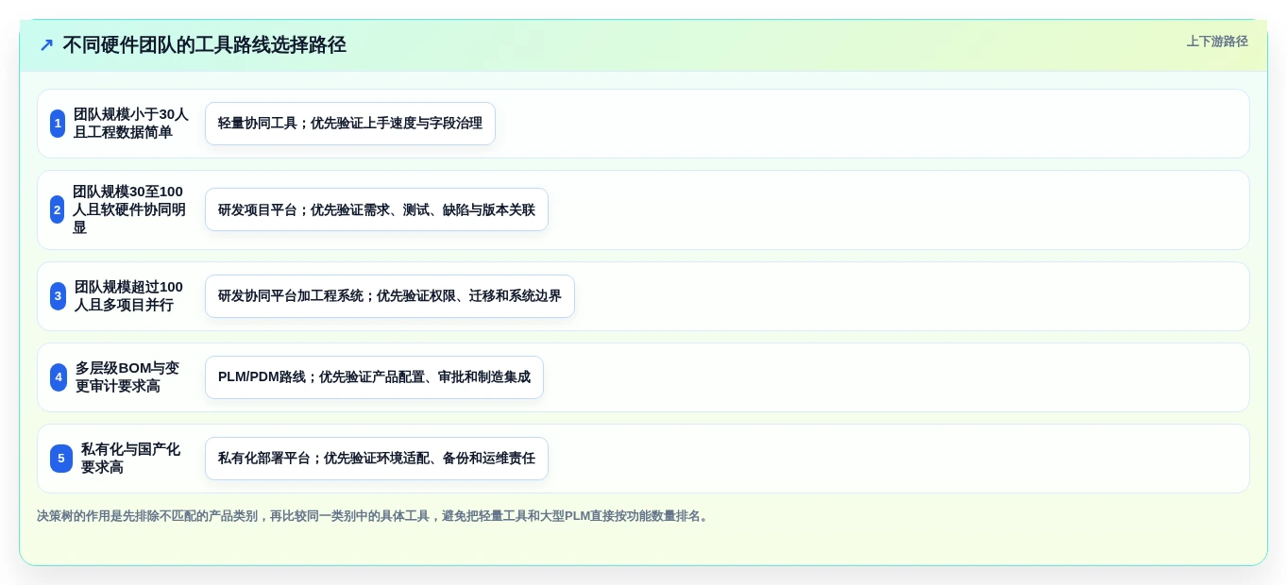Open the 研发协同平台加工程系统 recommendation box
Viewport: 1287px width, 585px height.
[390, 296]
